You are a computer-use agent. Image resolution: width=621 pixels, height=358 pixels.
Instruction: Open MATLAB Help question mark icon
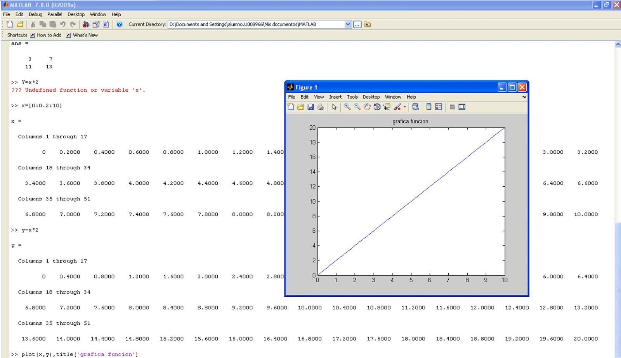[119, 24]
